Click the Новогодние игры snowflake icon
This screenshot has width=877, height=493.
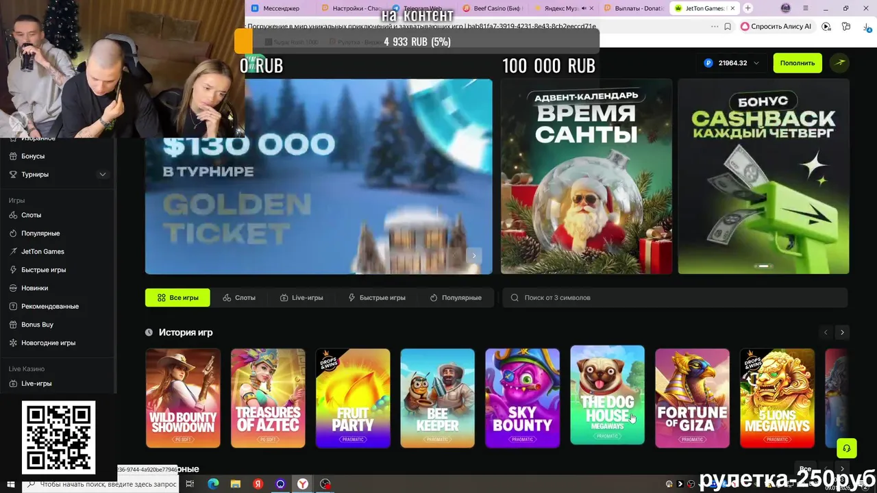point(14,343)
